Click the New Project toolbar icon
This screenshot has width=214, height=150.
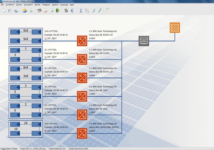point(4,11)
